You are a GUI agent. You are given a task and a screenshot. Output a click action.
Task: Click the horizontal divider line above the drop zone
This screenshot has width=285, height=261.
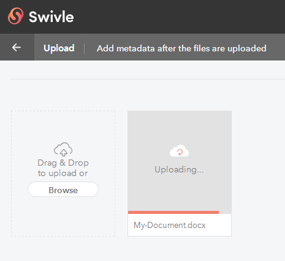pyautogui.click(x=148, y=79)
